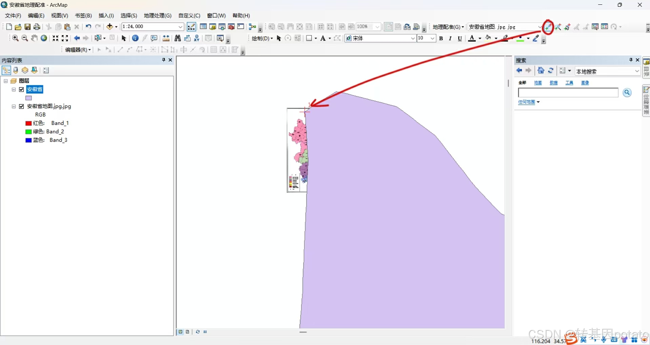Collapse the 安徽省 layer node
This screenshot has height=345, width=650.
coord(14,90)
